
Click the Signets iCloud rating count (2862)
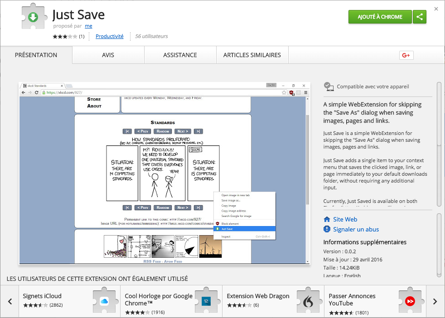(x=56, y=305)
